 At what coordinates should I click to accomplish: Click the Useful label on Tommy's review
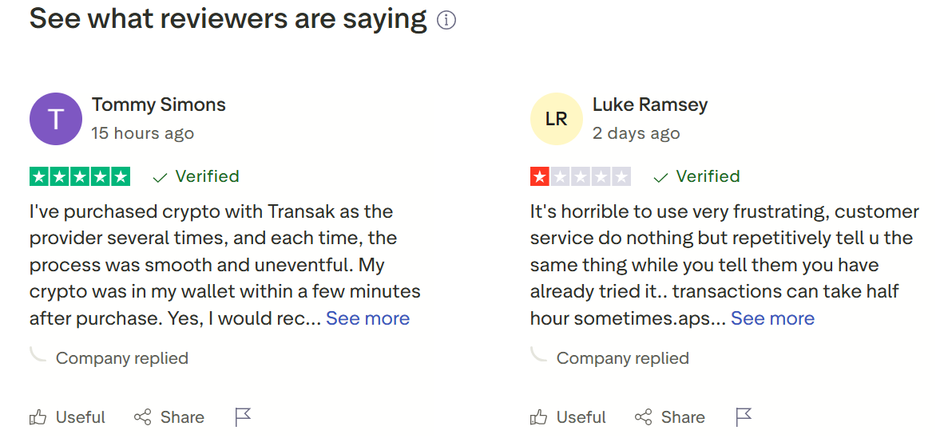tap(80, 417)
